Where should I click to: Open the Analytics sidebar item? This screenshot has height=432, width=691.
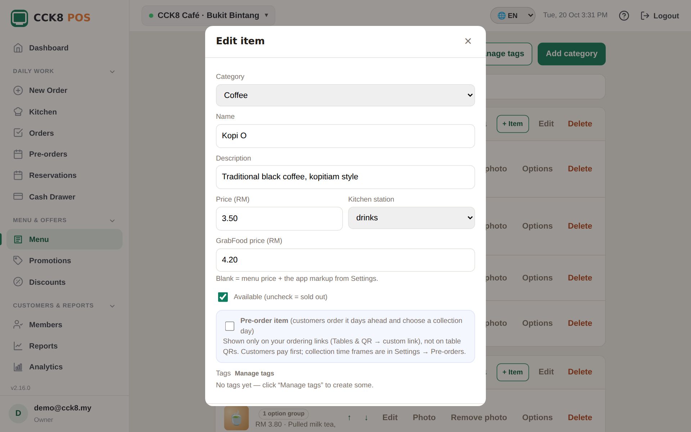pos(64,367)
